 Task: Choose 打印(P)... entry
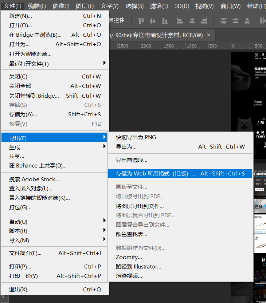(54, 266)
